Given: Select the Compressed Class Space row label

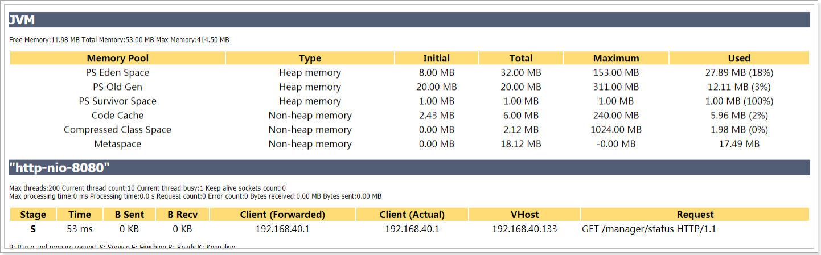Looking at the screenshot, I should tap(117, 130).
